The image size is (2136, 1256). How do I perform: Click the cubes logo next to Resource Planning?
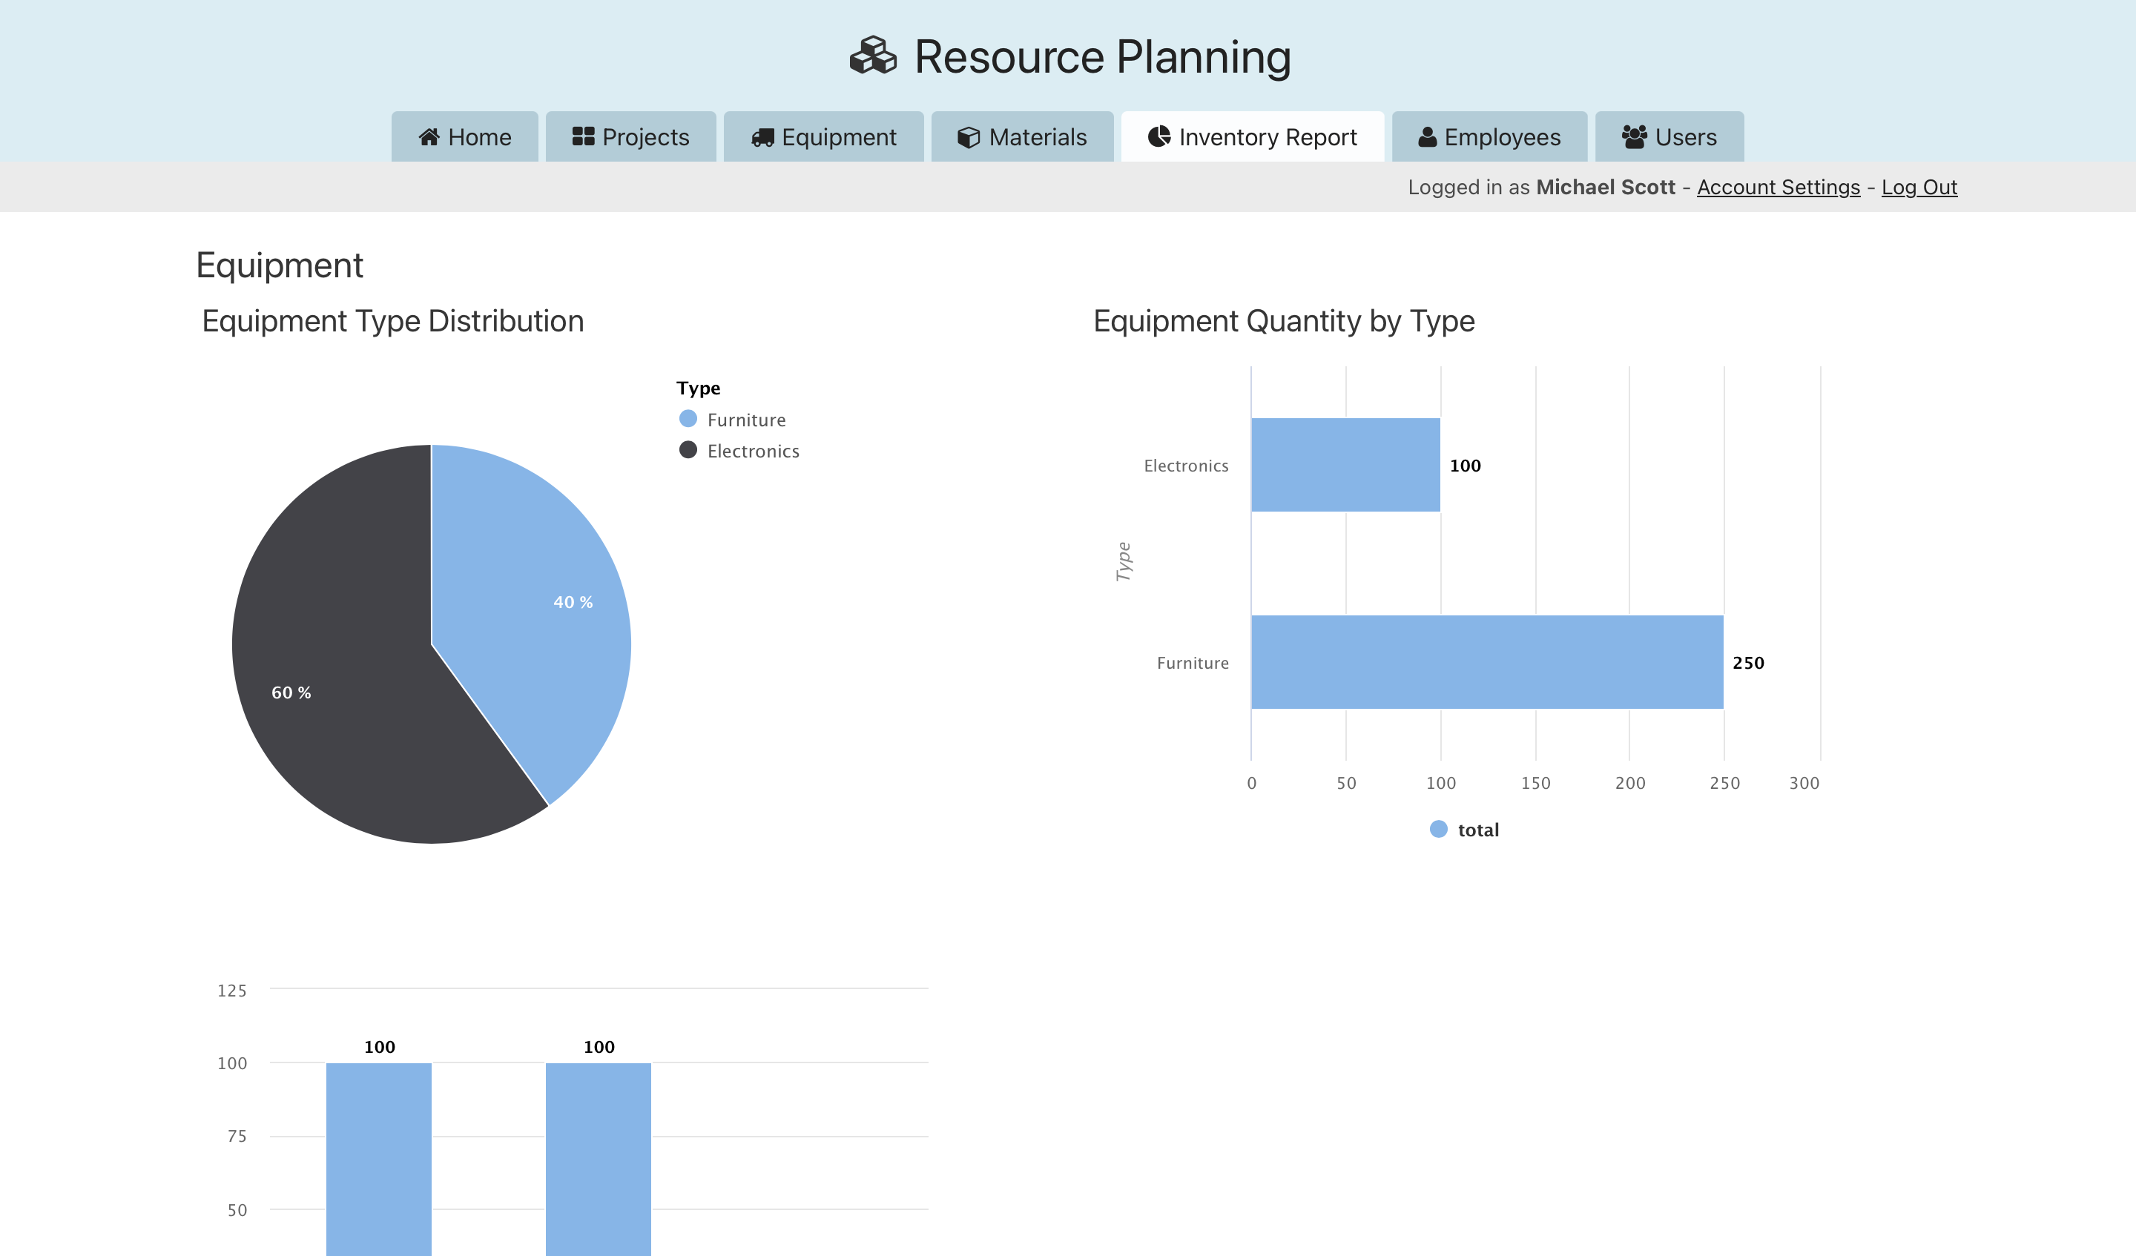point(872,57)
